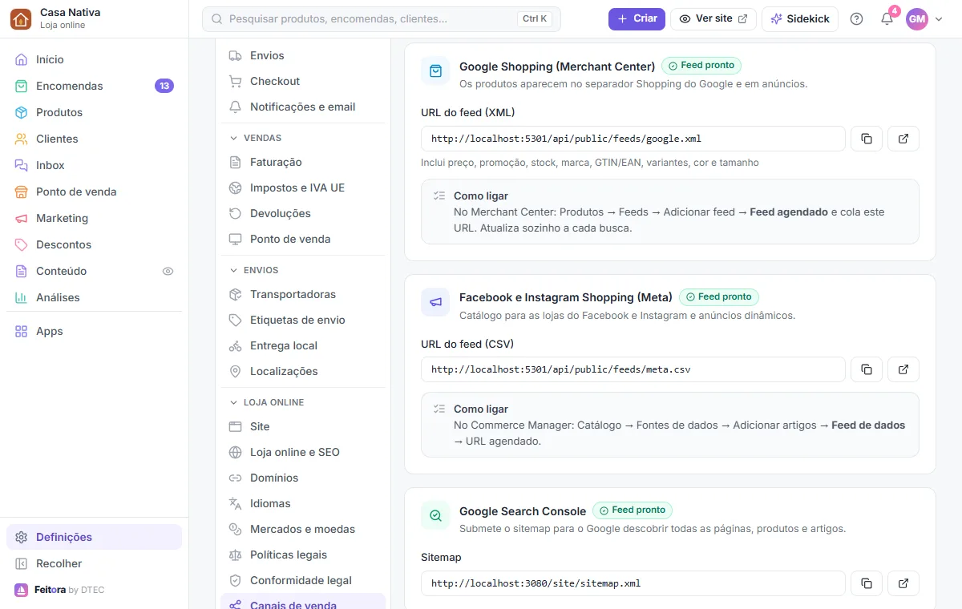This screenshot has width=962, height=609.
Task: Open Etiquetas de envio settings
Action: pos(303,320)
